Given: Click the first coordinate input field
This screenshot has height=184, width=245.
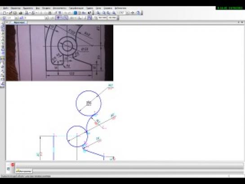Looking at the screenshot, I should click(102, 18).
